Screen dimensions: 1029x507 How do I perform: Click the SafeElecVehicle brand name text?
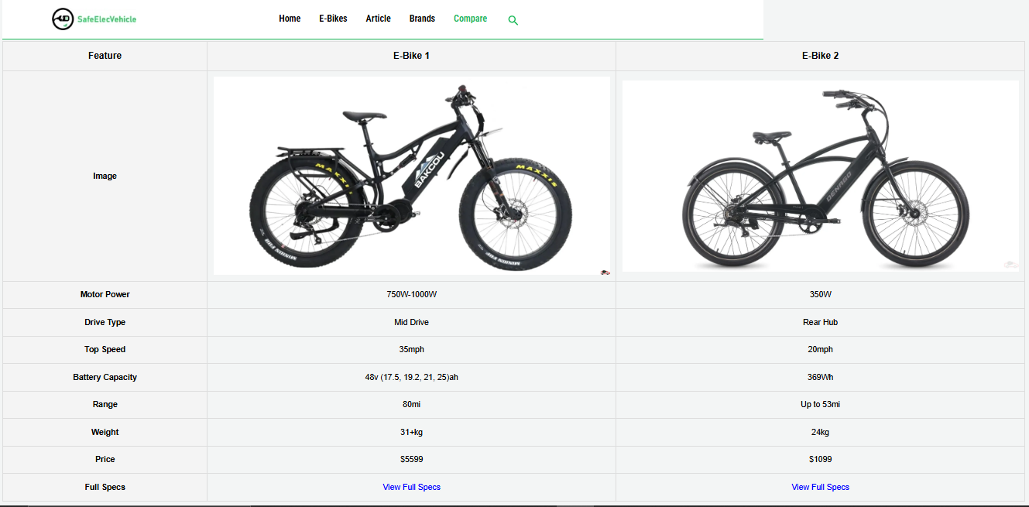[x=107, y=19]
